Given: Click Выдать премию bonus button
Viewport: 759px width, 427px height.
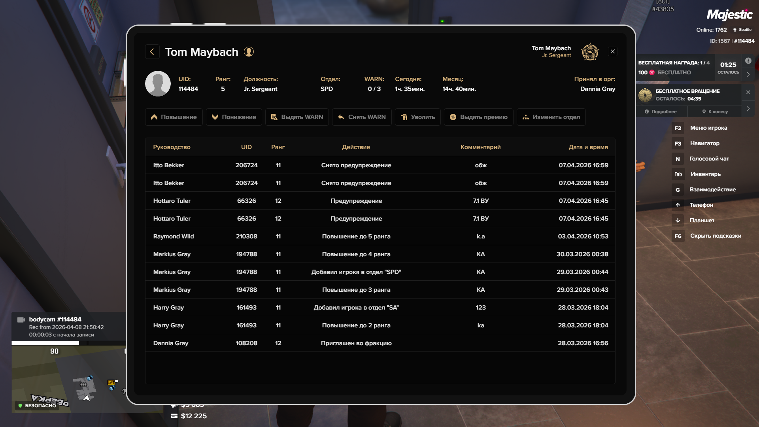Looking at the screenshot, I should pos(478,117).
